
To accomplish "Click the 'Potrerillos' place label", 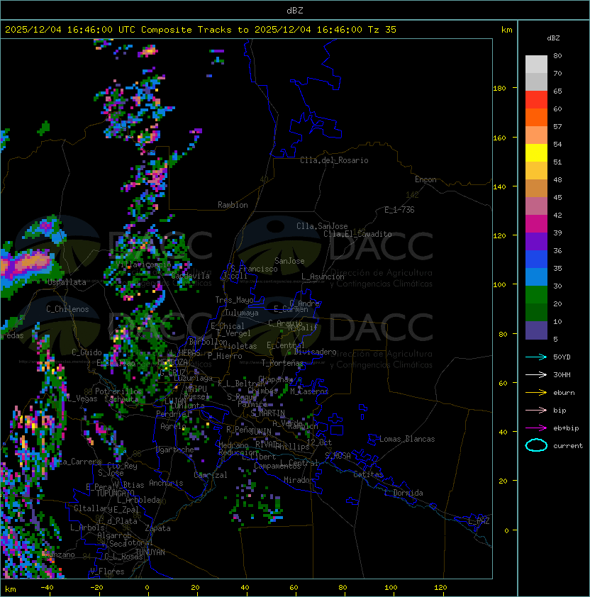I will pos(118,391).
